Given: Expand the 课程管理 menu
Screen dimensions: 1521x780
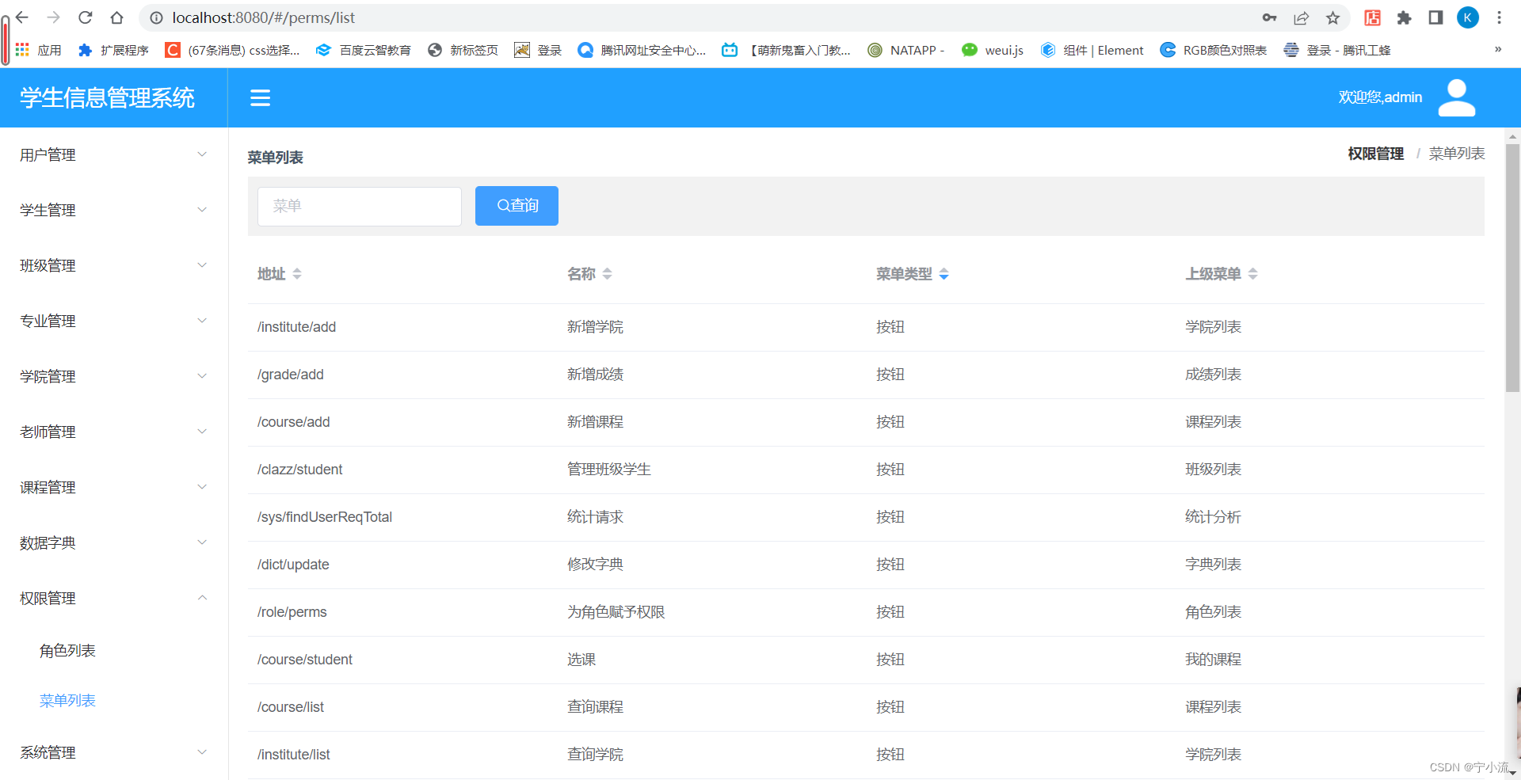Looking at the screenshot, I should [113, 487].
